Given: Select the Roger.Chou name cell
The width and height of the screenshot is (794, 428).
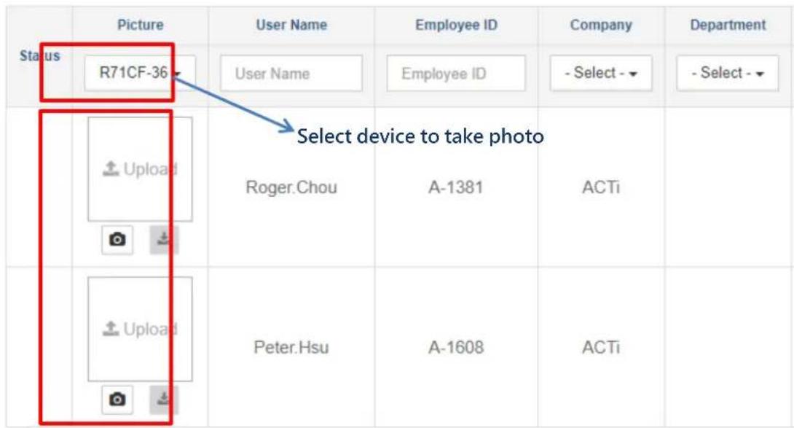Looking at the screenshot, I should click(x=291, y=187).
